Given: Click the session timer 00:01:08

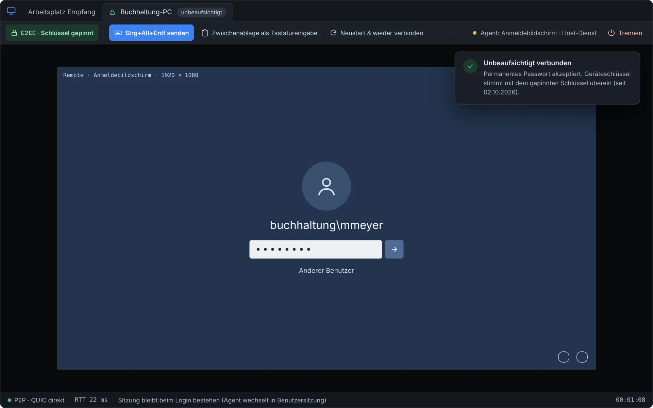Looking at the screenshot, I should click(x=630, y=400).
